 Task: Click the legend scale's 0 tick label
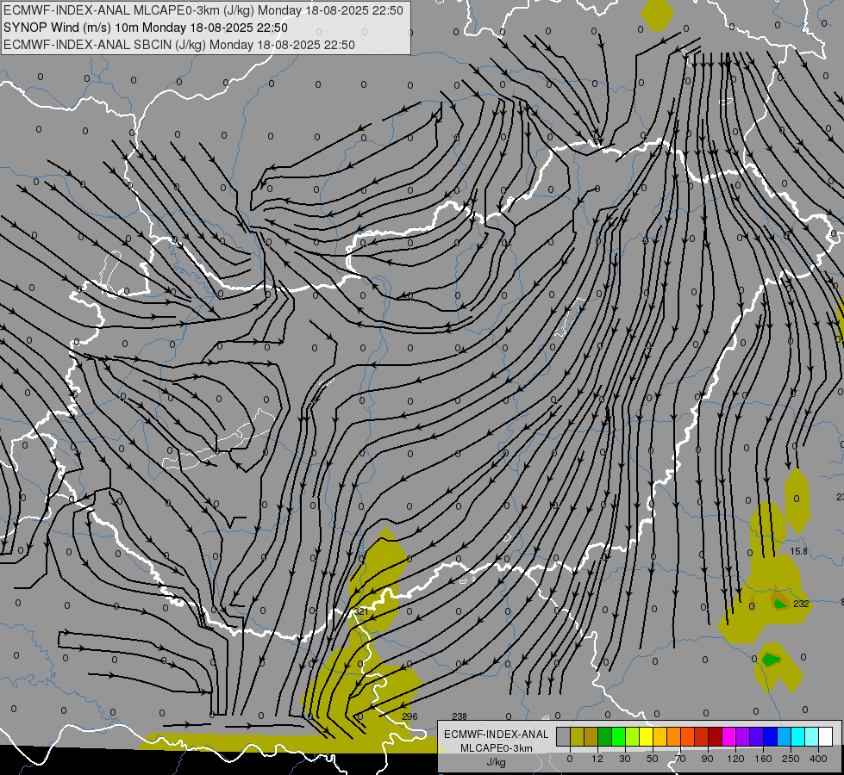[570, 759]
